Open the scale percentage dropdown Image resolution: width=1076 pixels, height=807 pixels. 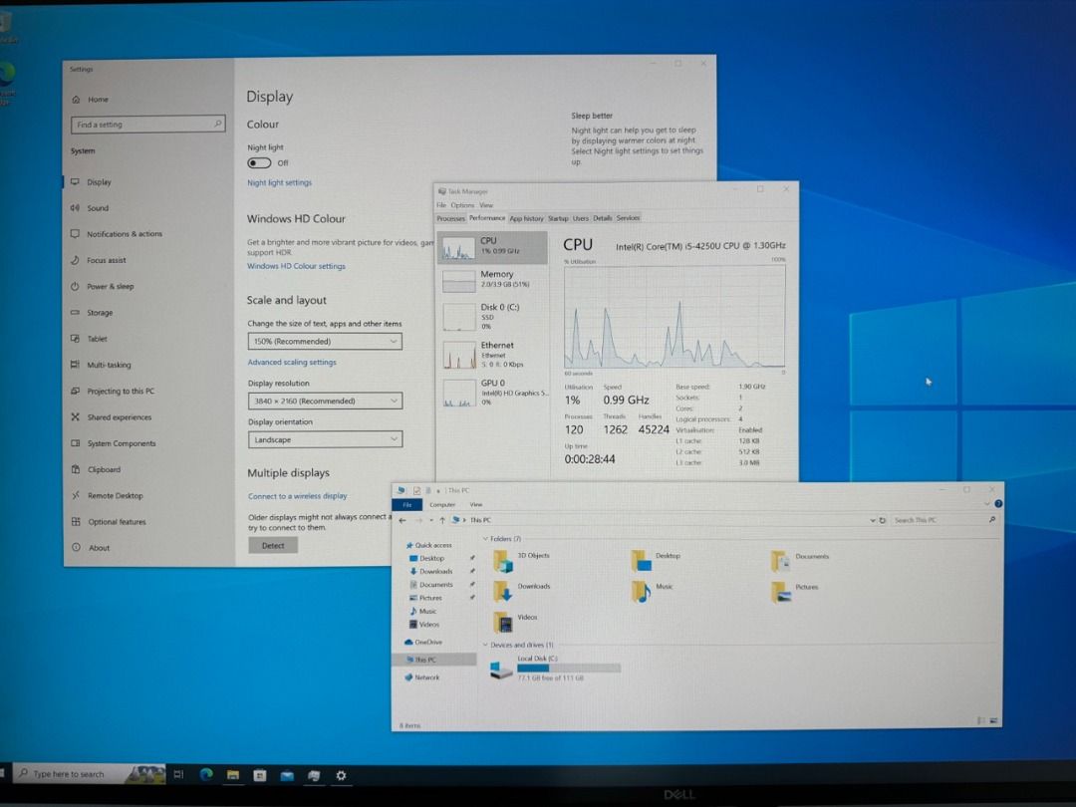(x=325, y=341)
